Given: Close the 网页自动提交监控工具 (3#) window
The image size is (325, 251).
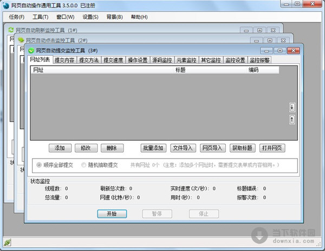Looking at the screenshot, I should coord(293,50).
